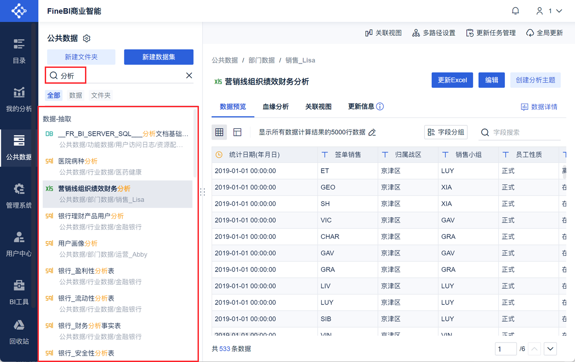Click the panel divider drag handle

click(203, 192)
